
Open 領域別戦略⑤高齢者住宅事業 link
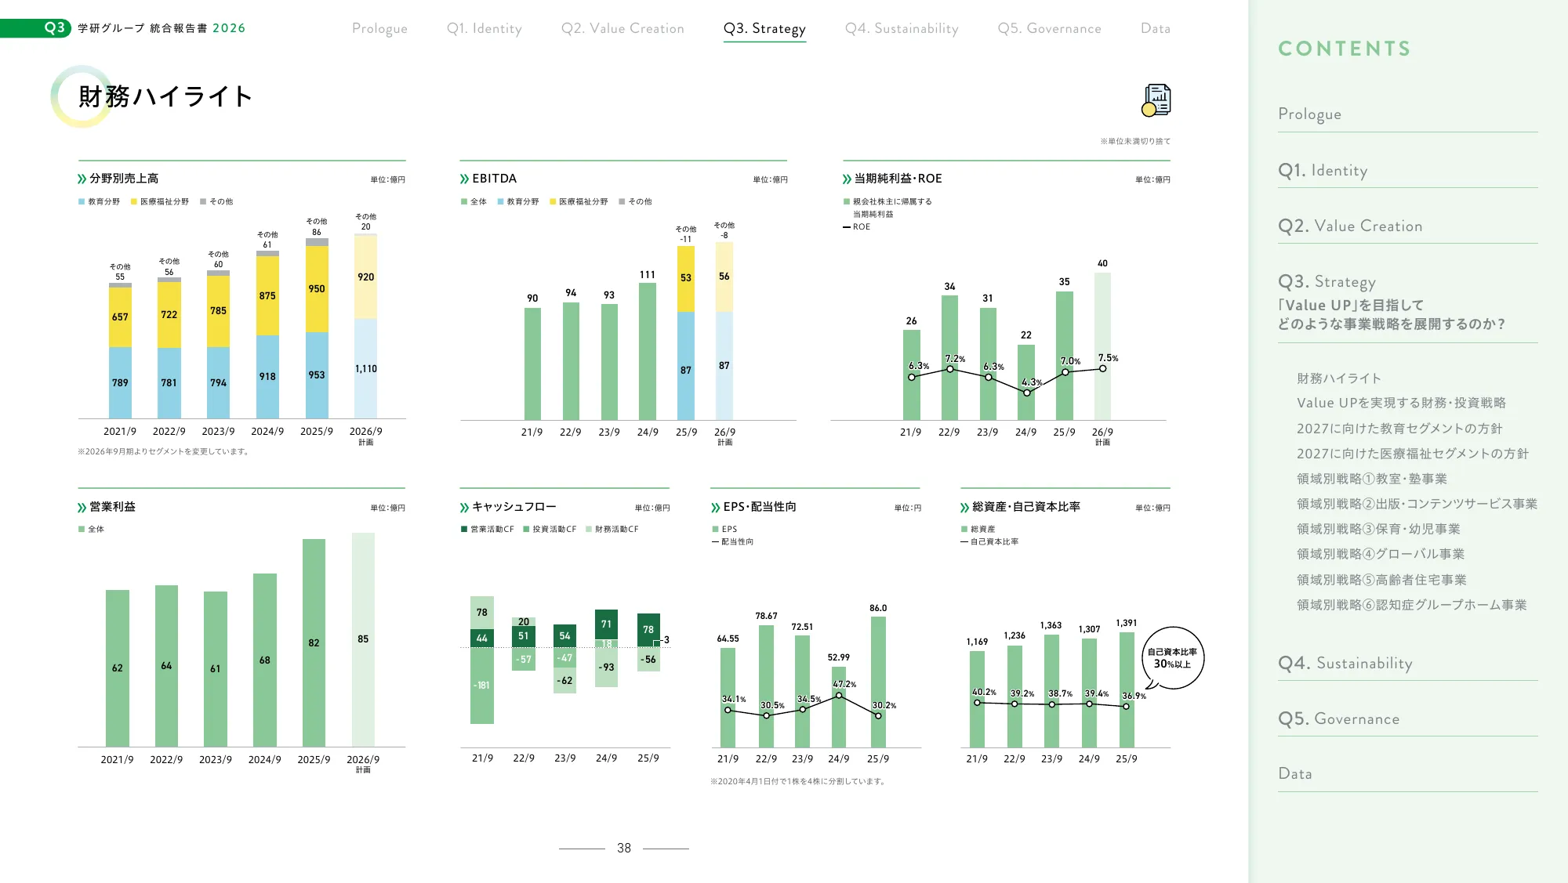pyautogui.click(x=1381, y=580)
